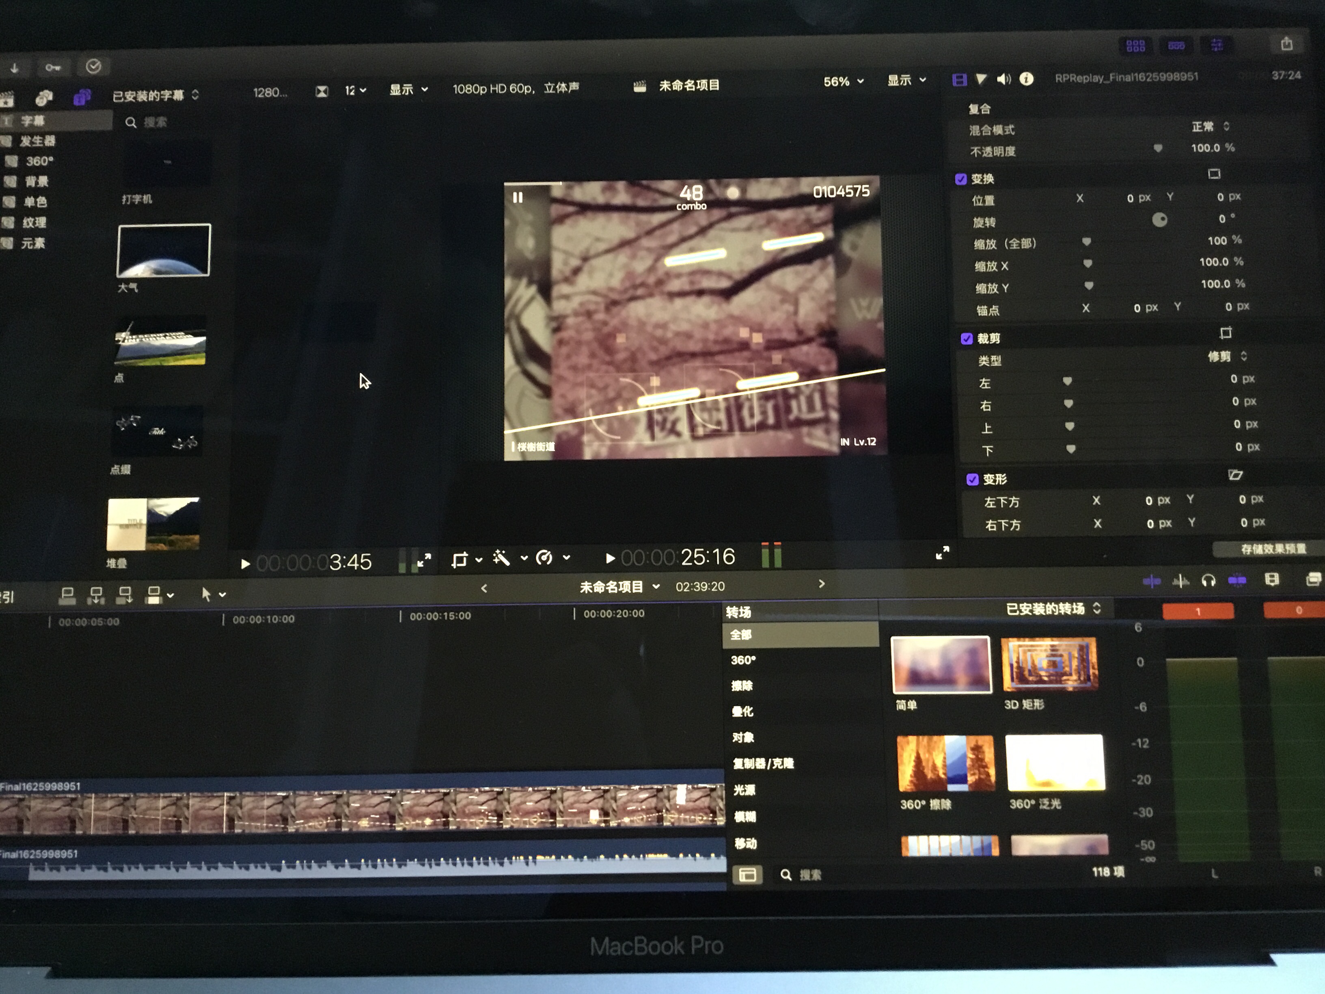Click the share export icon

pos(1286,44)
